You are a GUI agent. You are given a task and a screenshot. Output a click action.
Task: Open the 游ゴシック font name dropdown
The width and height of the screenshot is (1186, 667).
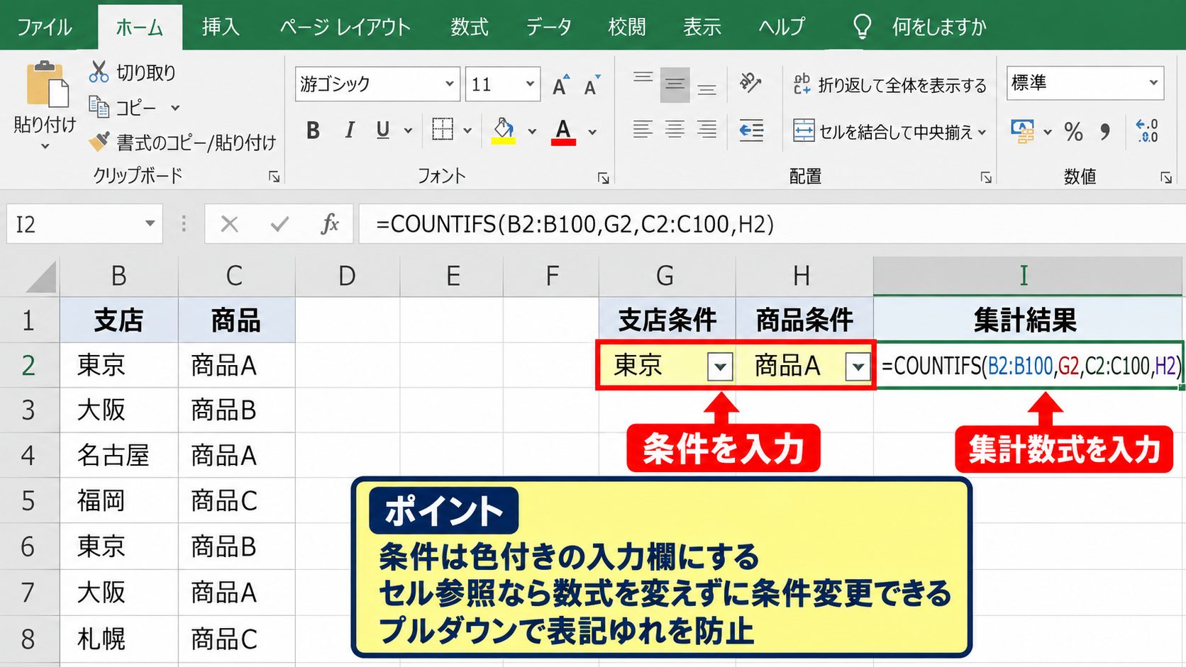click(450, 84)
